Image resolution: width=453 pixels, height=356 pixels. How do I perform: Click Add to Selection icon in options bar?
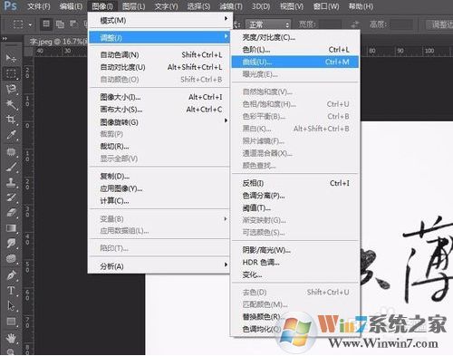[60, 24]
